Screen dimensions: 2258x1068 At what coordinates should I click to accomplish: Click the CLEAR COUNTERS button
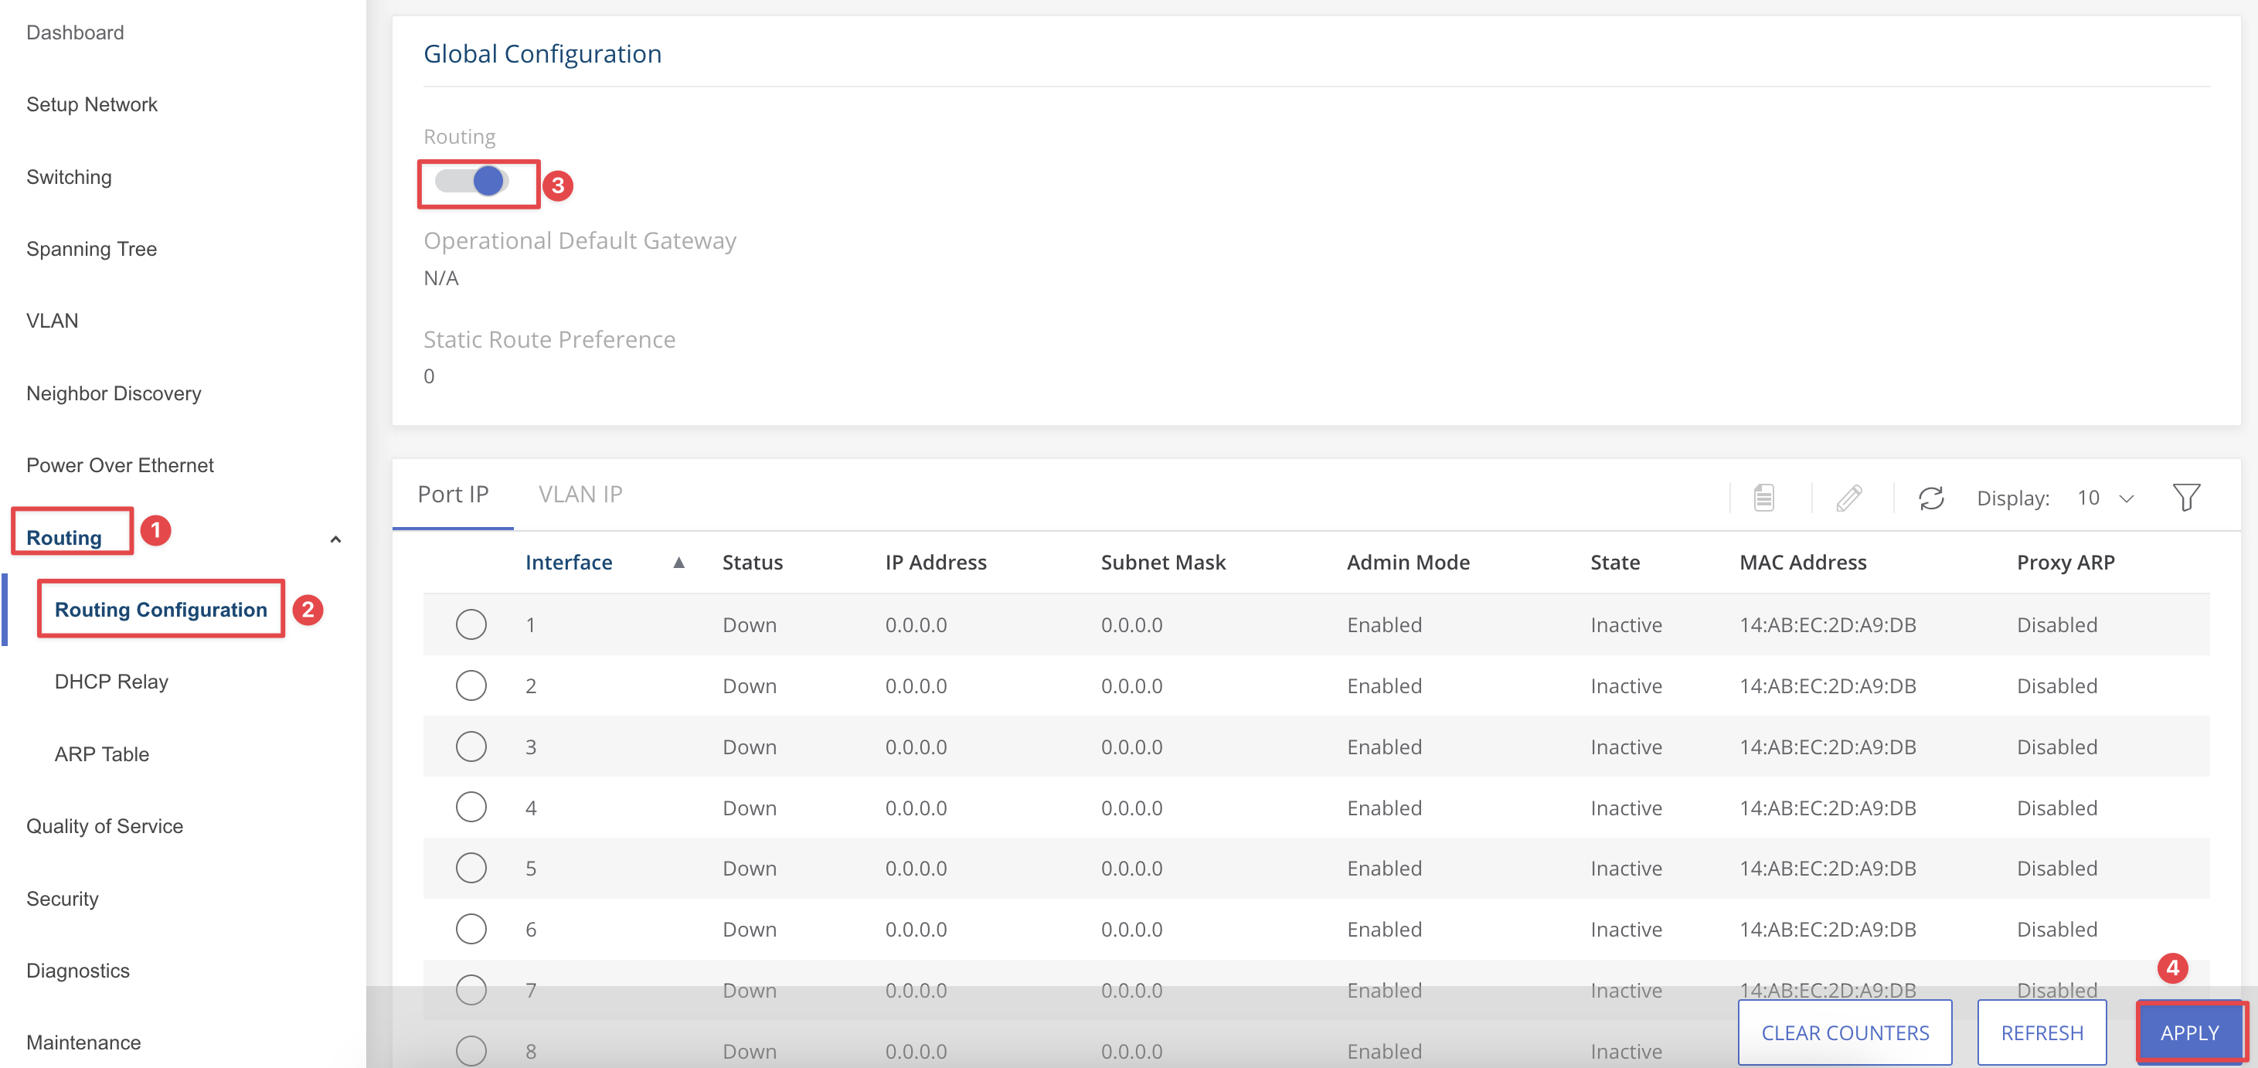click(x=1845, y=1032)
